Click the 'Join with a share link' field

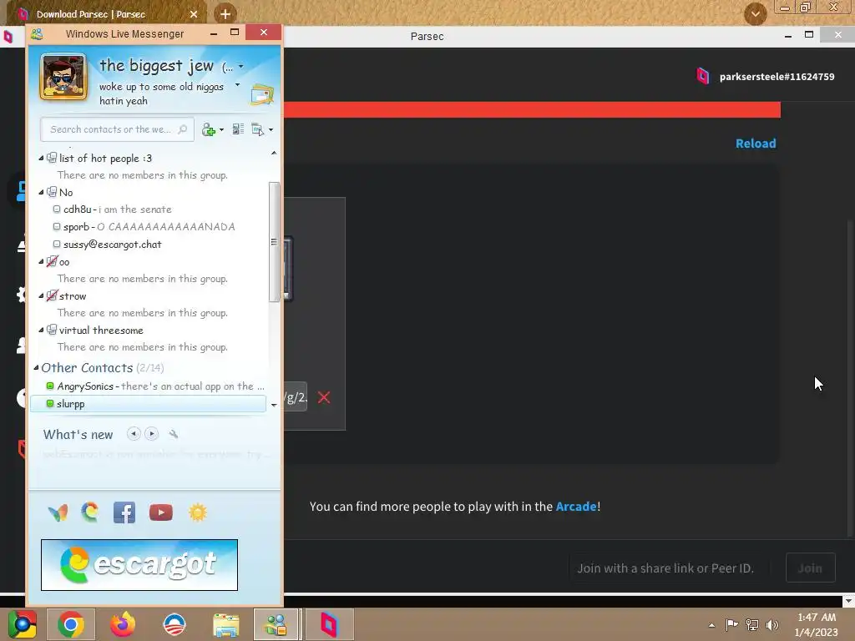[x=670, y=568]
